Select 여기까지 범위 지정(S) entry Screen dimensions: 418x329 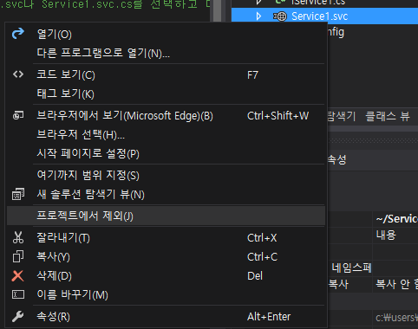pyautogui.click(x=166, y=175)
